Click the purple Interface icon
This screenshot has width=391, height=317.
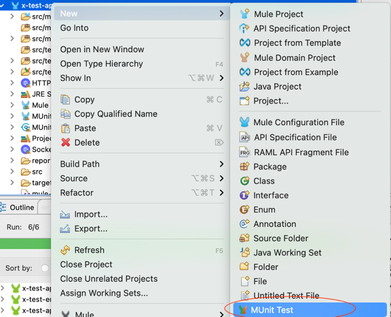pyautogui.click(x=245, y=195)
